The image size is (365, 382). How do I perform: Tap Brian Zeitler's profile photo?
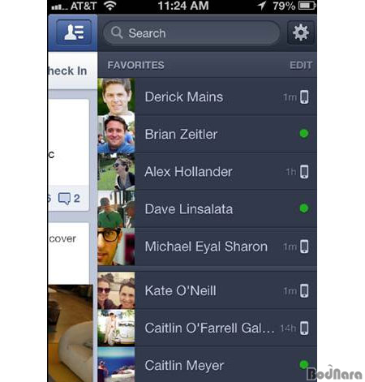[116, 135]
